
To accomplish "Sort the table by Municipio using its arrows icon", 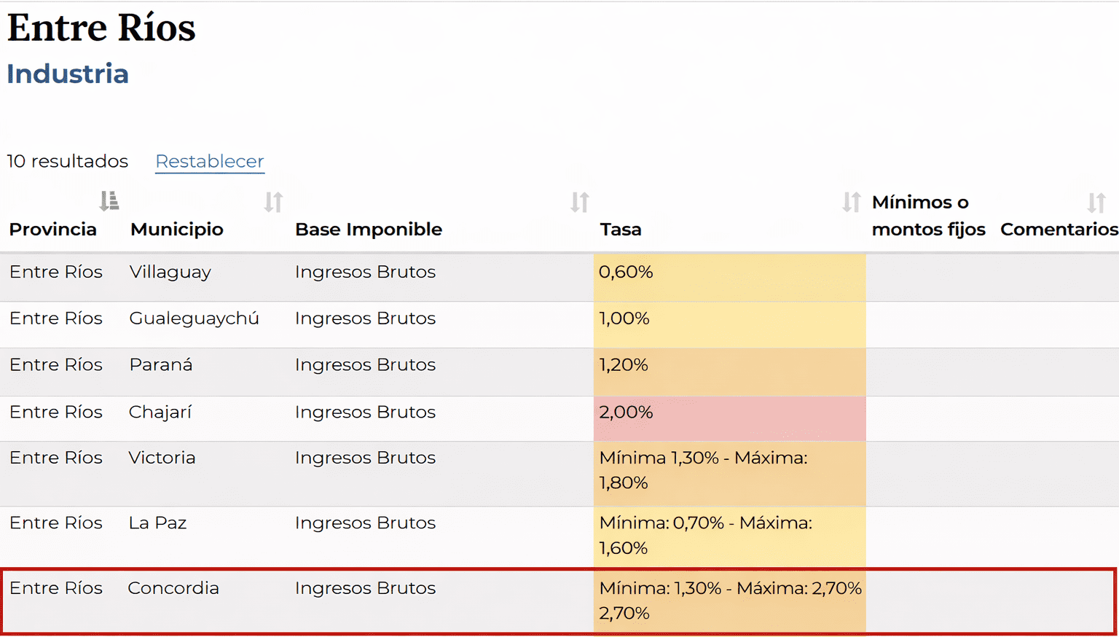I will click(x=273, y=202).
